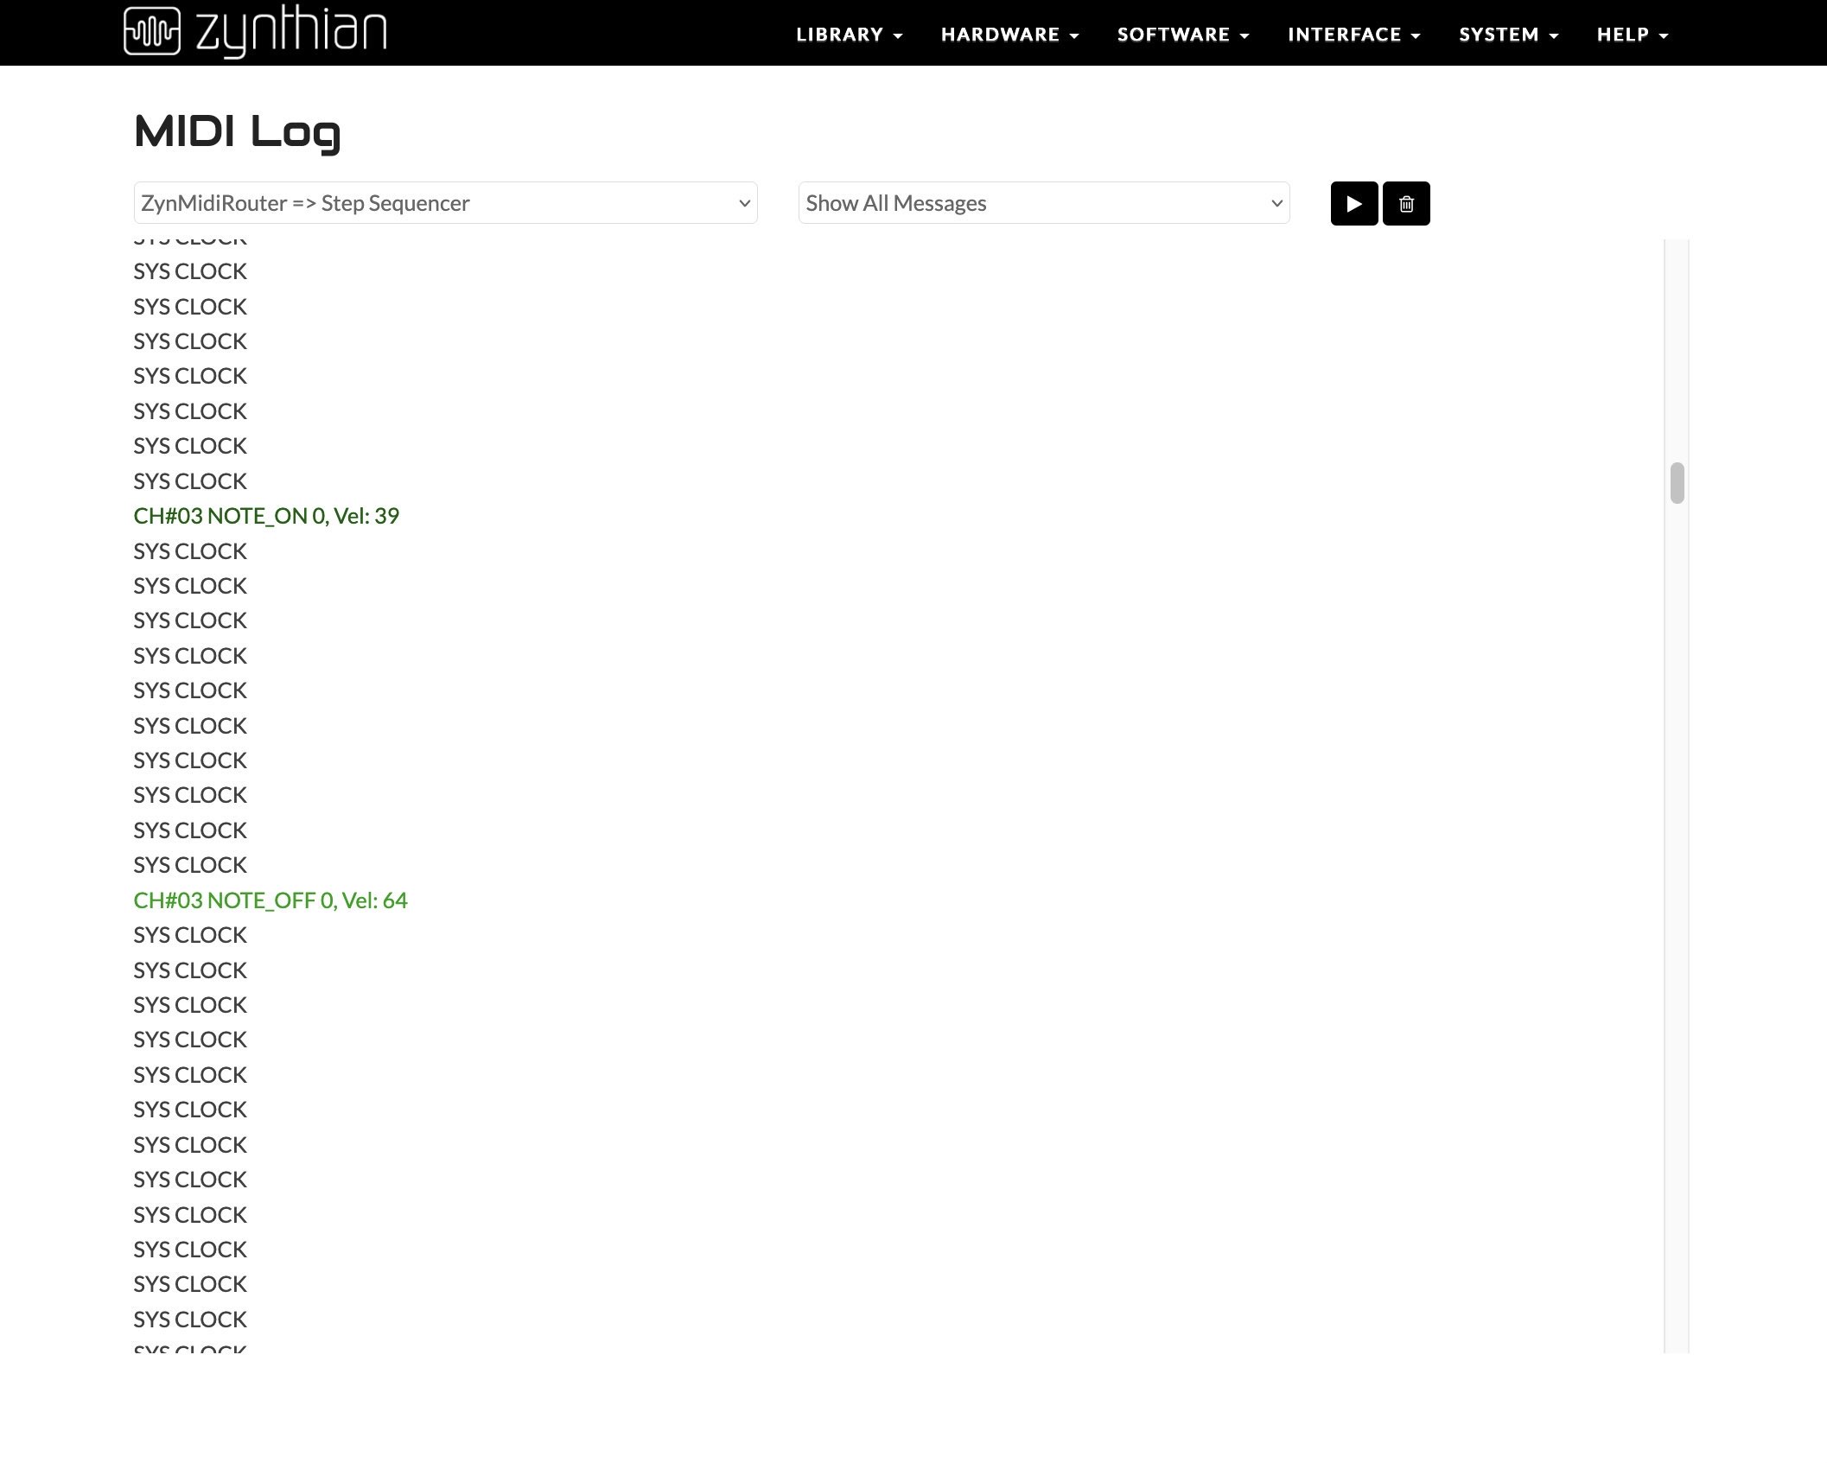Click the log scrollbar thumb
The height and width of the screenshot is (1463, 1827).
(x=1677, y=482)
